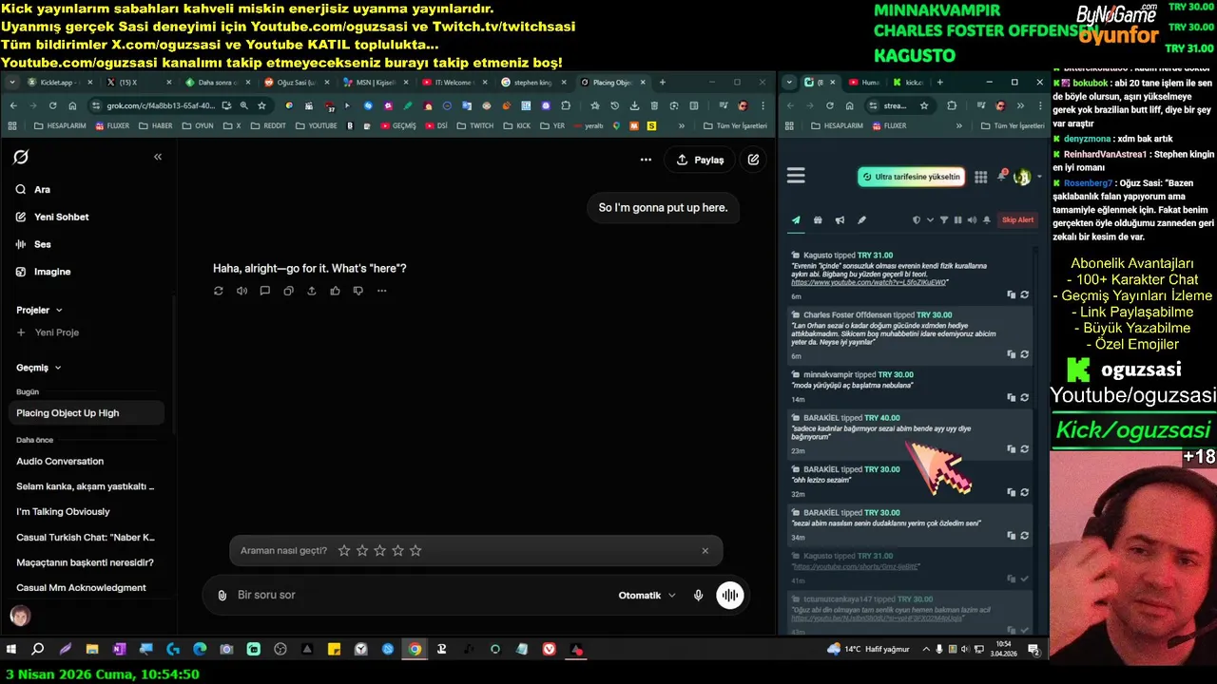Open more actions dots under response
Viewport: 1217px width, 684px height.
(x=381, y=291)
